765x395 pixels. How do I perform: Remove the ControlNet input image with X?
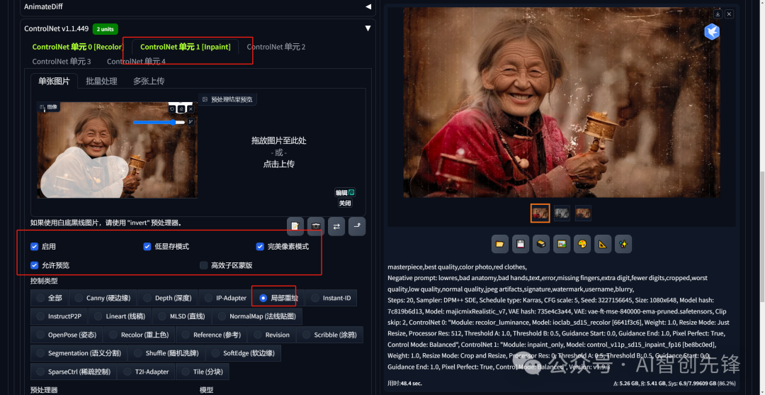[191, 109]
